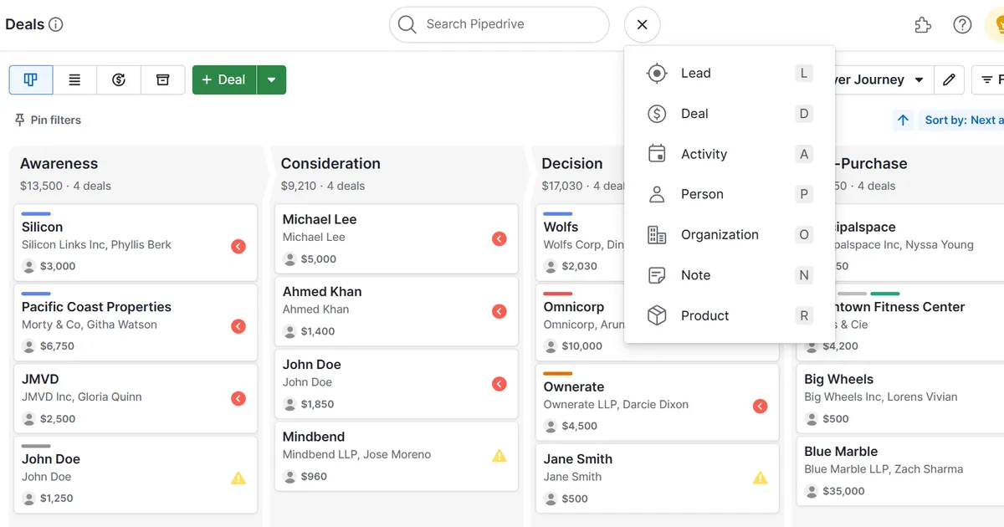Click Pin filters
Viewport: 1004px width, 527px height.
(x=48, y=120)
